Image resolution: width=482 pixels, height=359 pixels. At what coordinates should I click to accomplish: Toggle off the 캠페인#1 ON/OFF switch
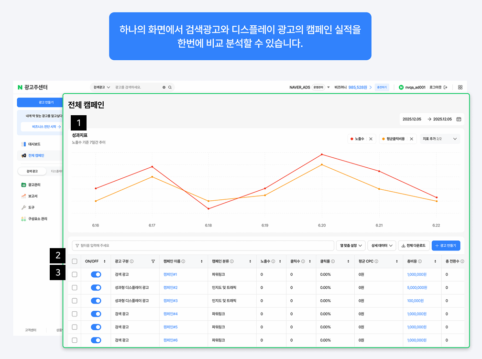(96, 274)
